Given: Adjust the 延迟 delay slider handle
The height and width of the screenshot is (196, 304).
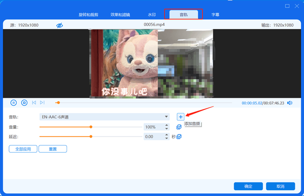Looking at the screenshot, I should 91,137.
